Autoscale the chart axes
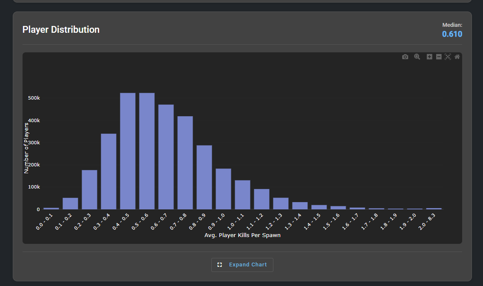The image size is (483, 286). (x=448, y=57)
